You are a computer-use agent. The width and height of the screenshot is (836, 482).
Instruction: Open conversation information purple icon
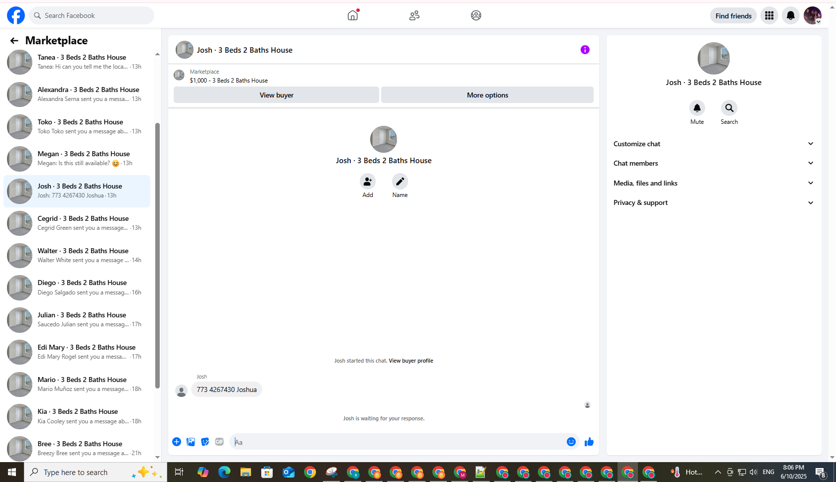(x=585, y=50)
